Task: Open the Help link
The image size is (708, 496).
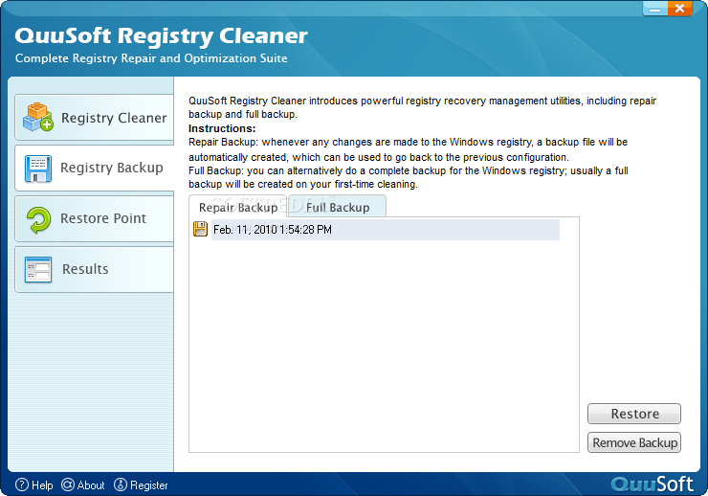Action: (34, 485)
